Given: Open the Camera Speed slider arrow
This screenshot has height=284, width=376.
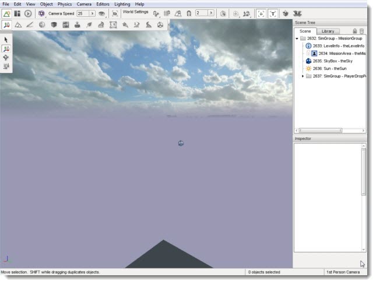Looking at the screenshot, I should (x=92, y=13).
